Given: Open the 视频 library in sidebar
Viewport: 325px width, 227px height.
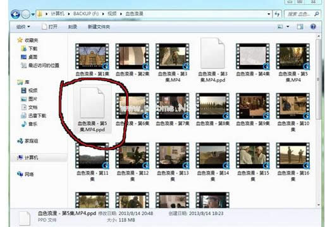Looking at the screenshot, I should (29, 90).
